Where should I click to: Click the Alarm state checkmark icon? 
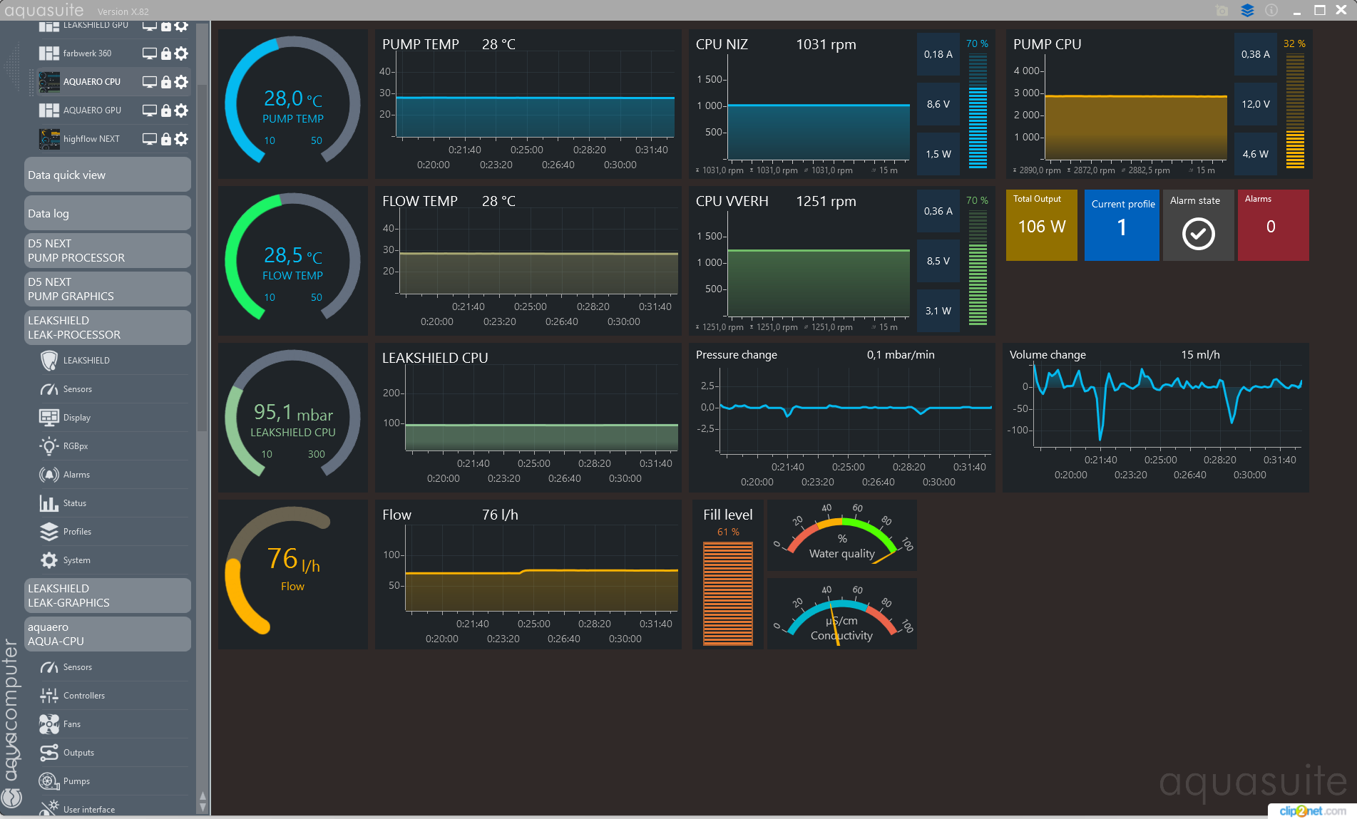[x=1199, y=234]
